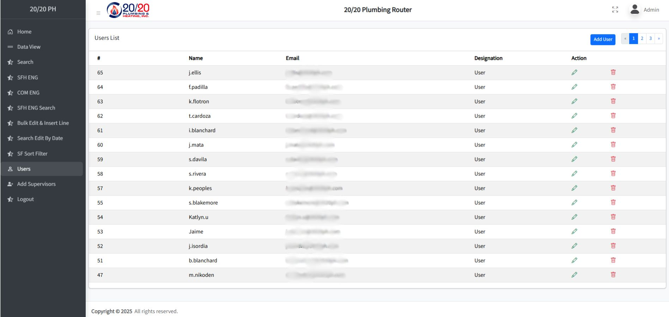Viewport: 669px width, 317px height.
Task: Click the 20/20 Plumbing & Heating logo
Action: click(128, 10)
